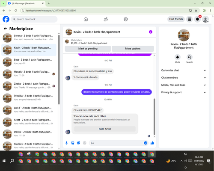The width and height of the screenshot is (214, 171).
Task: Expand Chat members section
Action: point(184,78)
